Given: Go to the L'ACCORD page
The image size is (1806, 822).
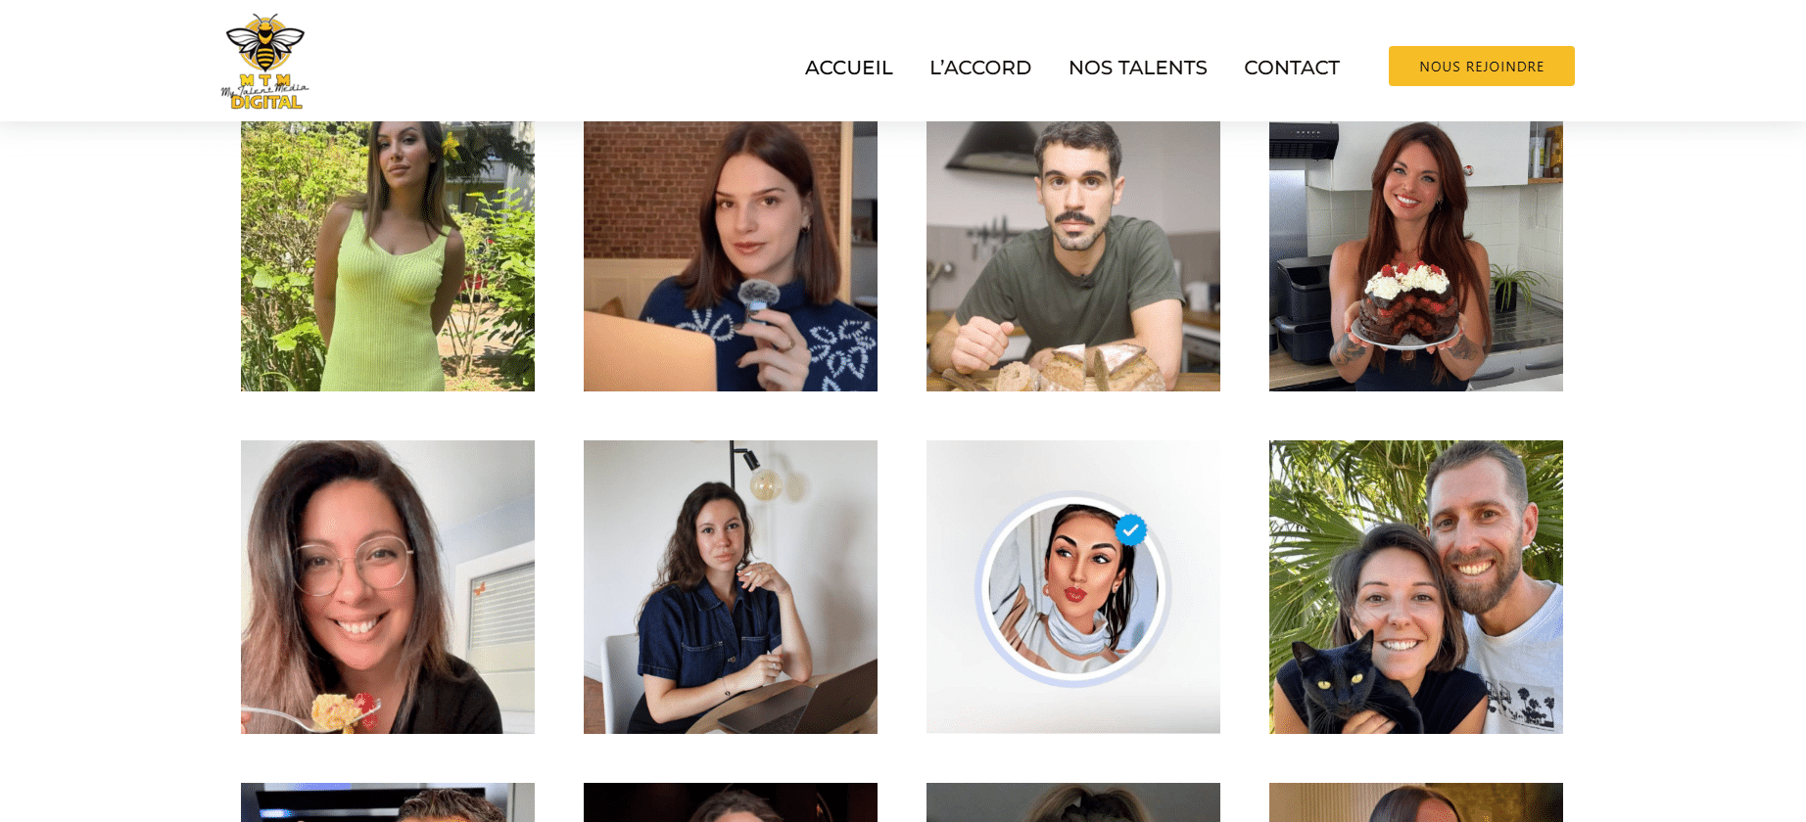Looking at the screenshot, I should [979, 68].
